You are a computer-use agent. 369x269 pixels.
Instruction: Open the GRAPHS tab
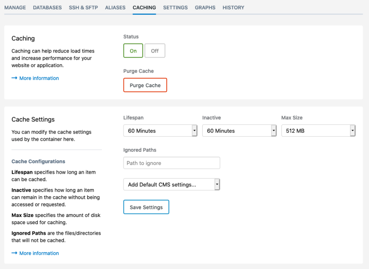click(x=205, y=7)
